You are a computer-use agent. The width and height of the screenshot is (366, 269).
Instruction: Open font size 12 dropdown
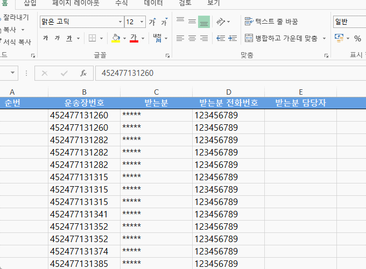click(142, 22)
